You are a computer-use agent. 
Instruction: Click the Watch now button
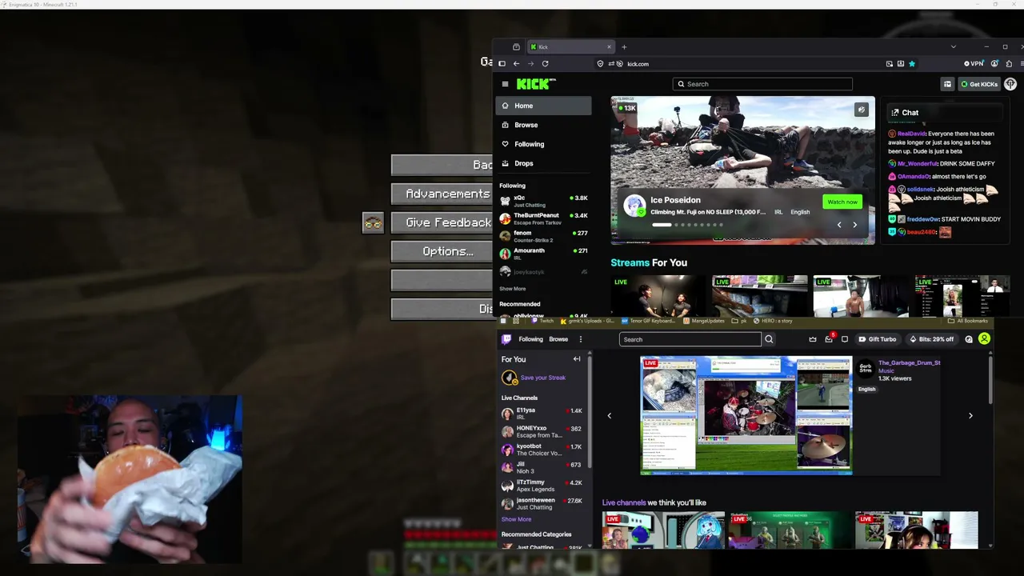842,202
